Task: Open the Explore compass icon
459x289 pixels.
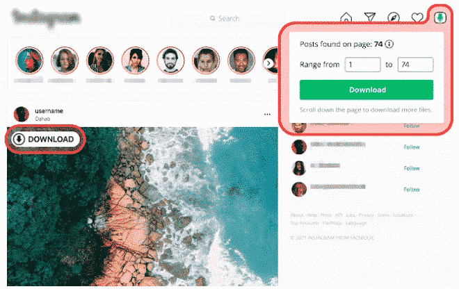Action: 394,18
